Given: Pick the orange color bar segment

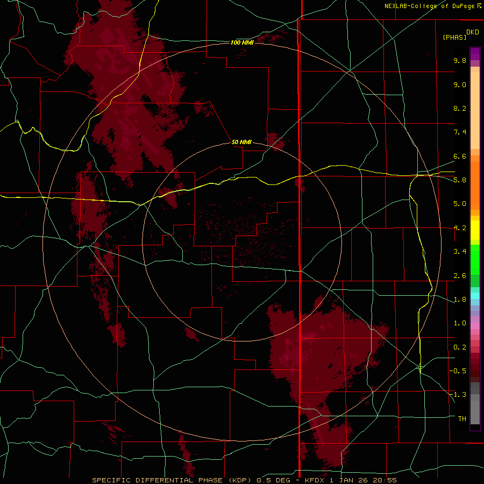Looking at the screenshot, I should (x=475, y=186).
